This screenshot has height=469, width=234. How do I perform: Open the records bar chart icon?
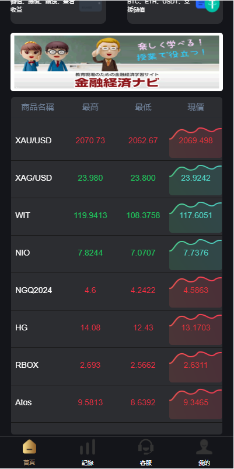click(88, 447)
